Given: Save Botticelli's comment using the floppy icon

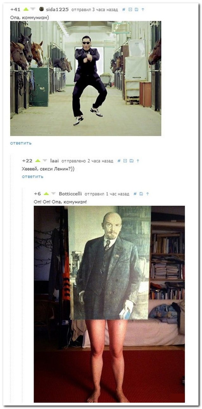Looking at the screenshot, I should point(141,194).
